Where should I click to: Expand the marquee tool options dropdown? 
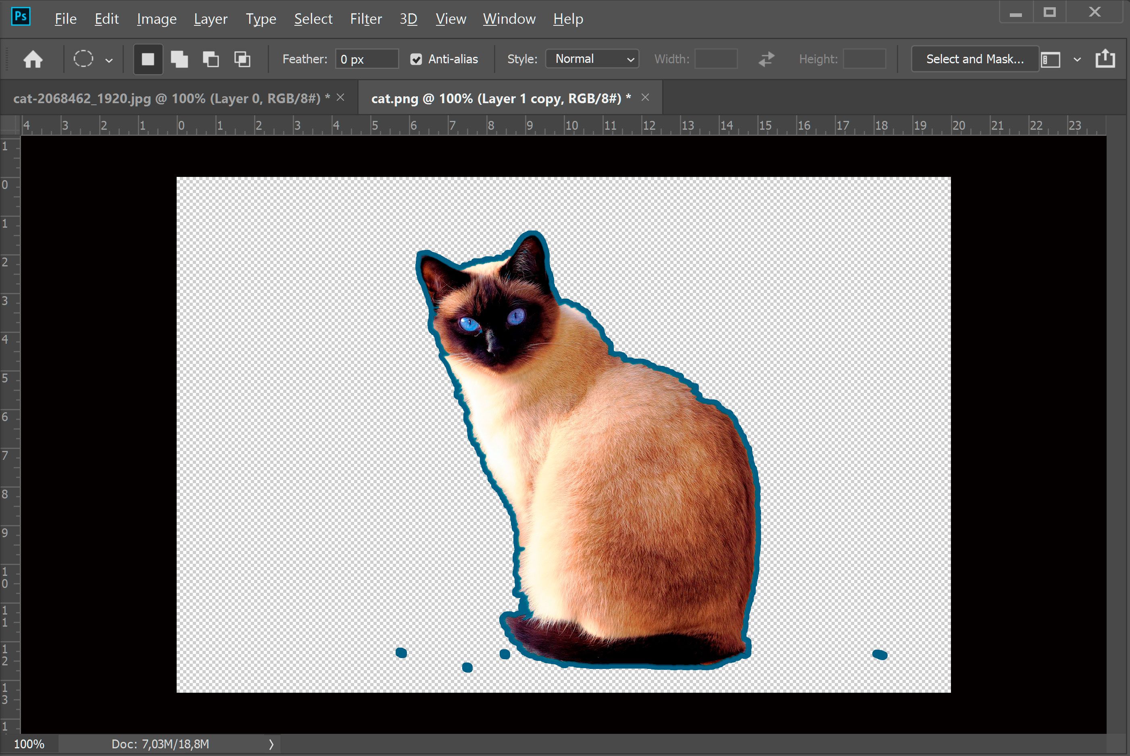[x=110, y=59]
